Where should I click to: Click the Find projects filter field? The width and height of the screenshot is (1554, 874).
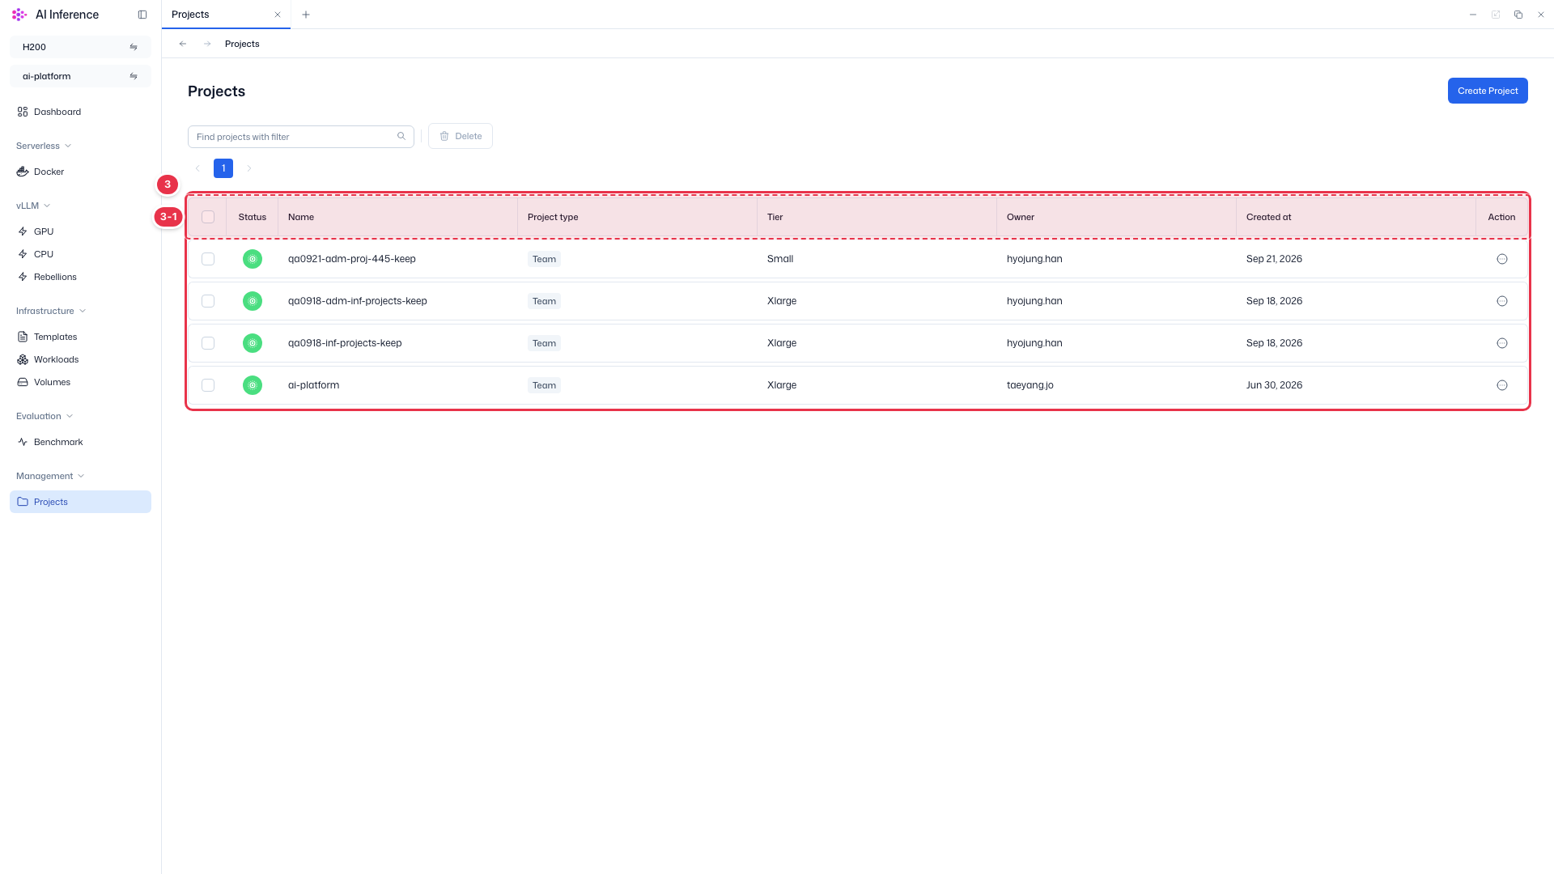pyautogui.click(x=301, y=137)
